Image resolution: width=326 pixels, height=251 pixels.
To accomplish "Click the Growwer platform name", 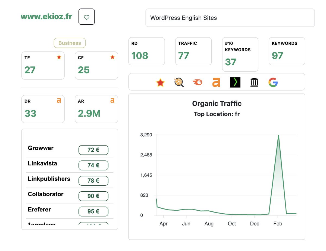I will [41, 148].
